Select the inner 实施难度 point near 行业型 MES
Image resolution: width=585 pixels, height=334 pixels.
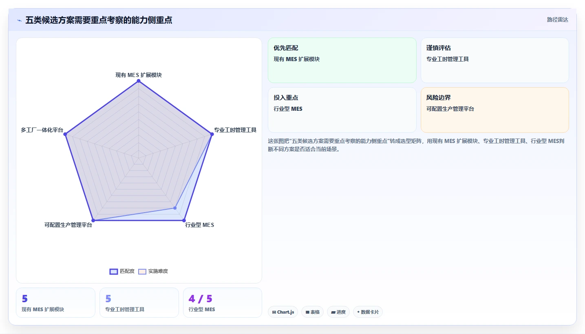pos(175,208)
